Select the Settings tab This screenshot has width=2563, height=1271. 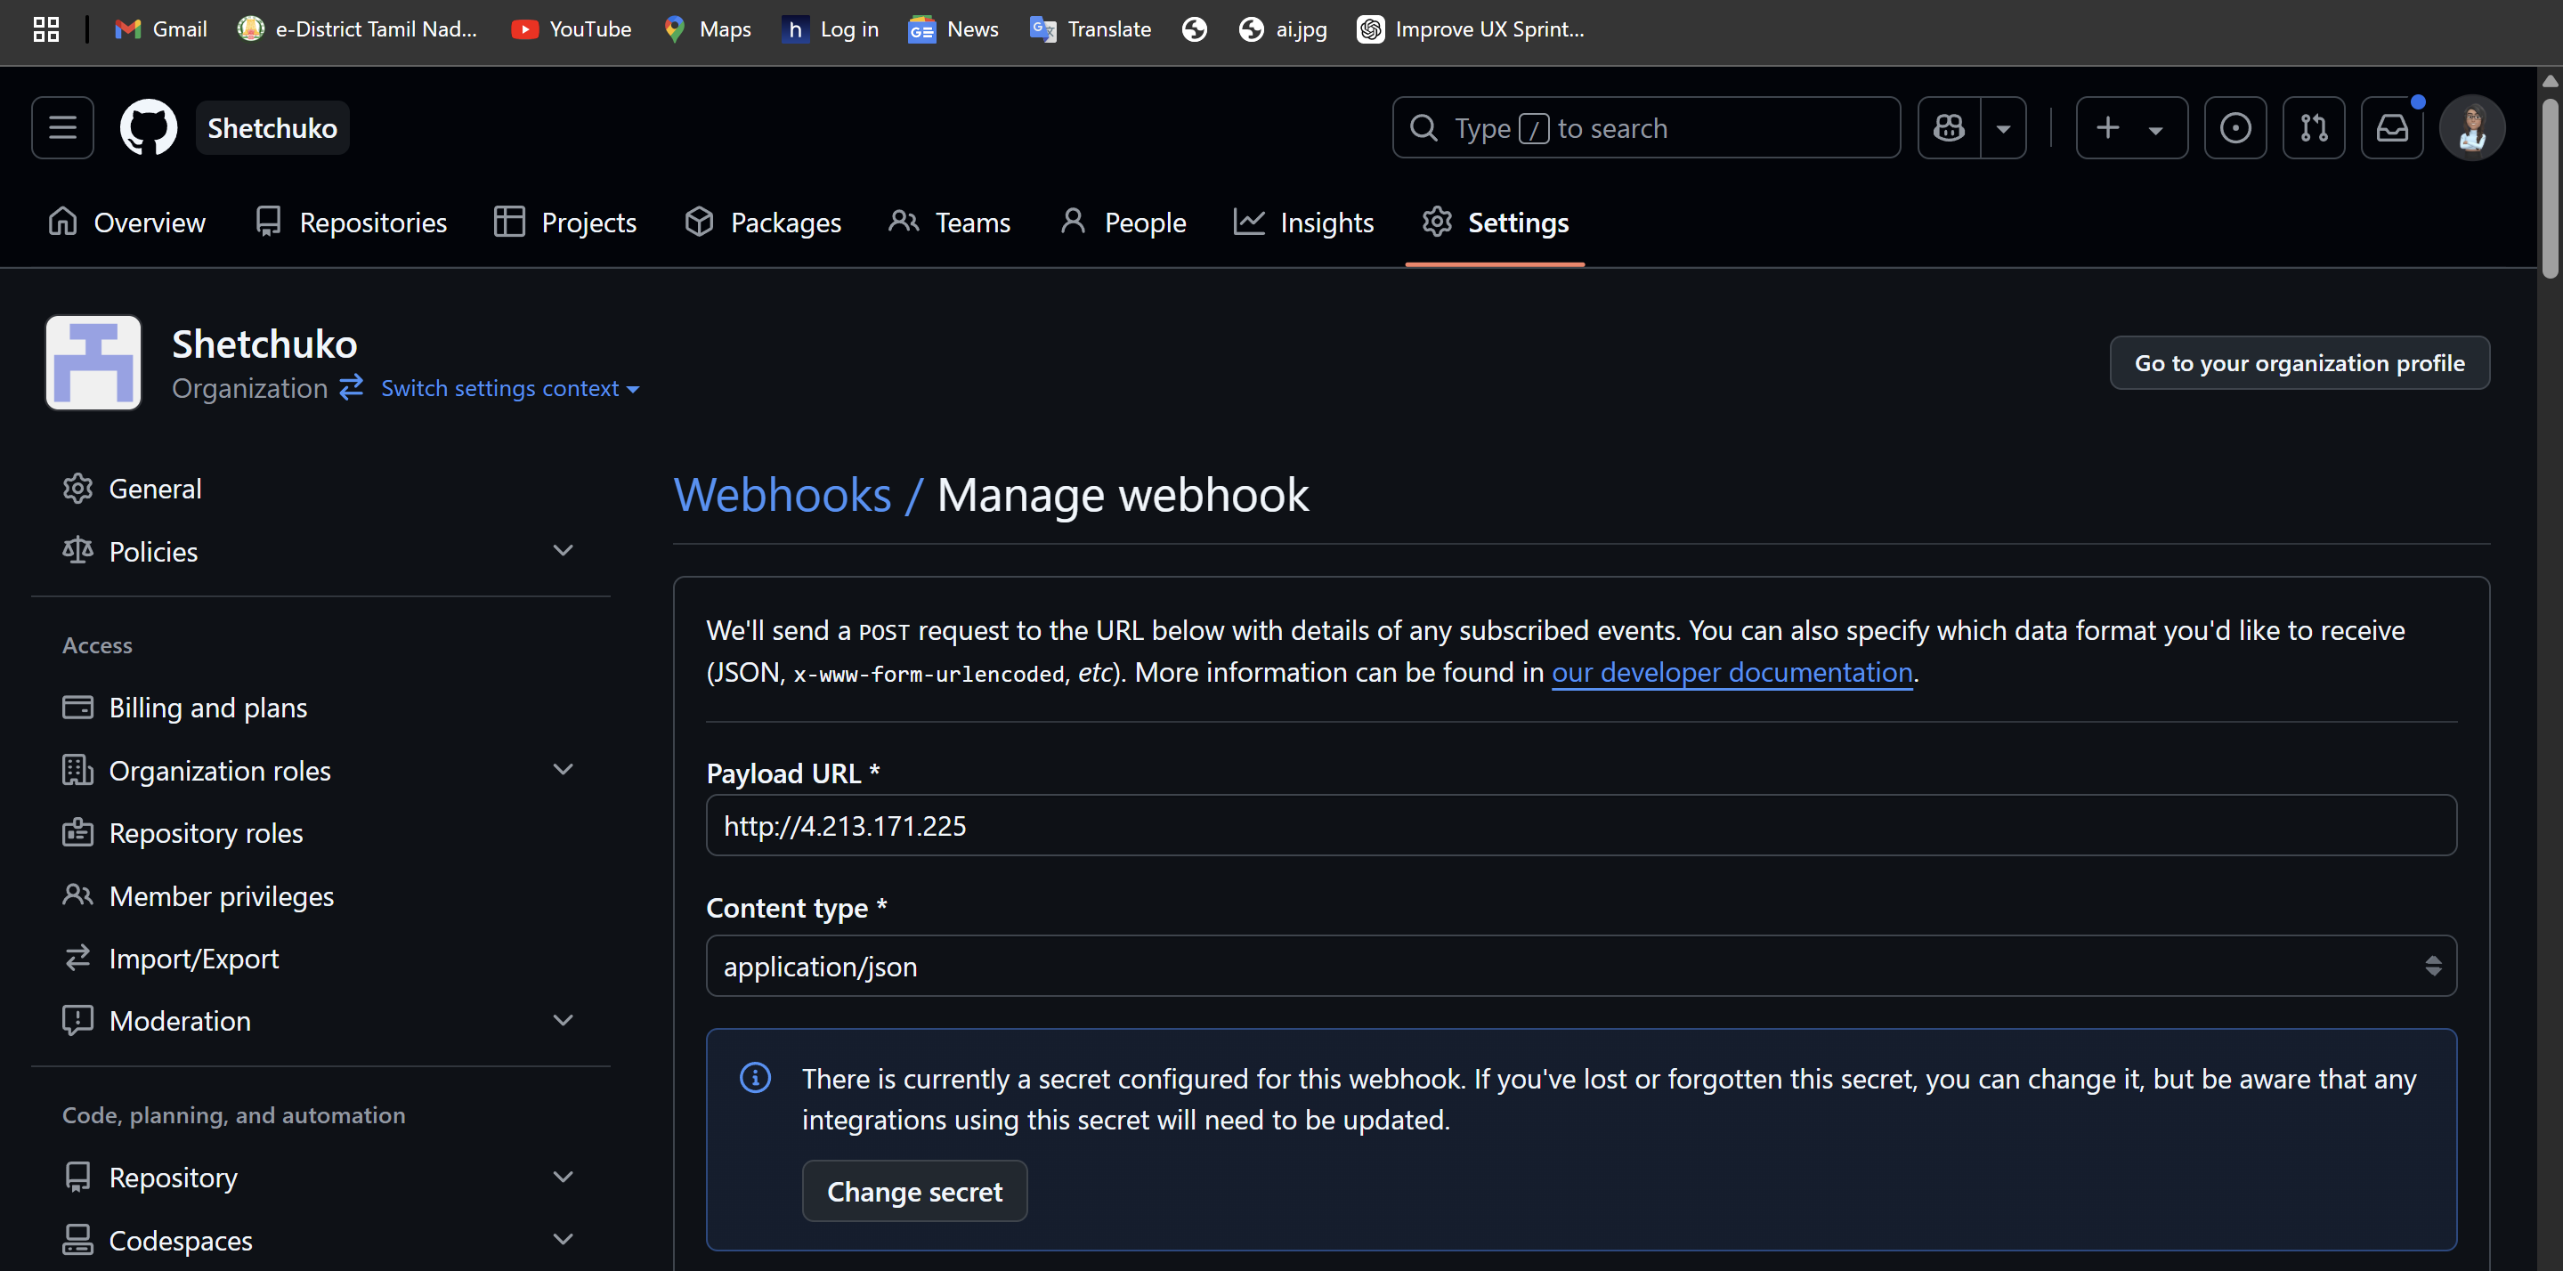1495,222
